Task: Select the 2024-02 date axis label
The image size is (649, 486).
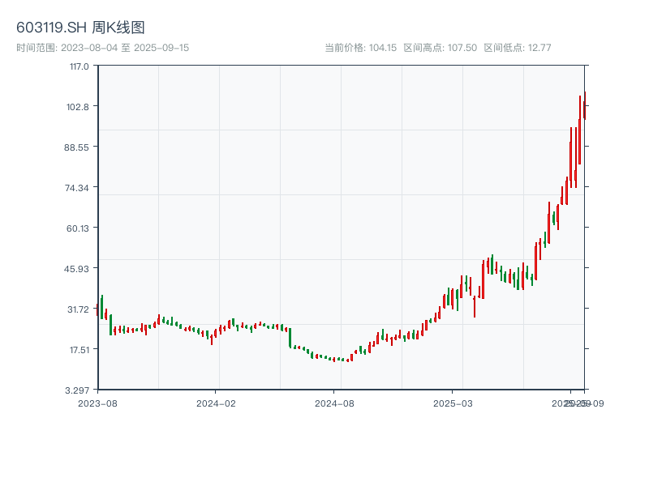Action: coord(216,403)
